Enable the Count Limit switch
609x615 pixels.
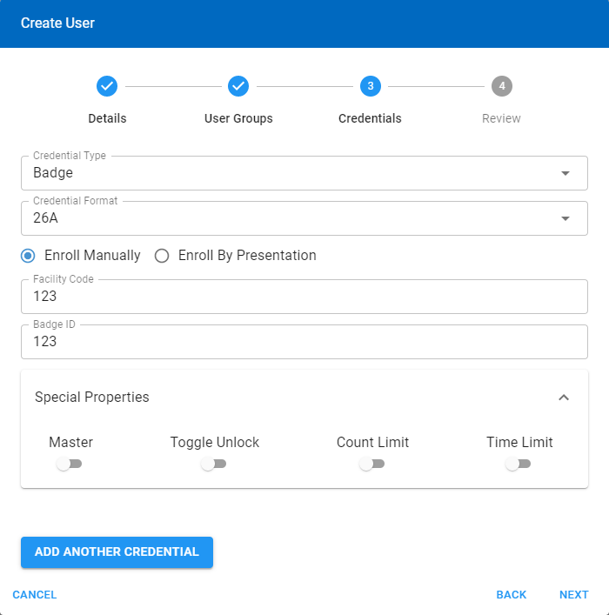(x=371, y=465)
